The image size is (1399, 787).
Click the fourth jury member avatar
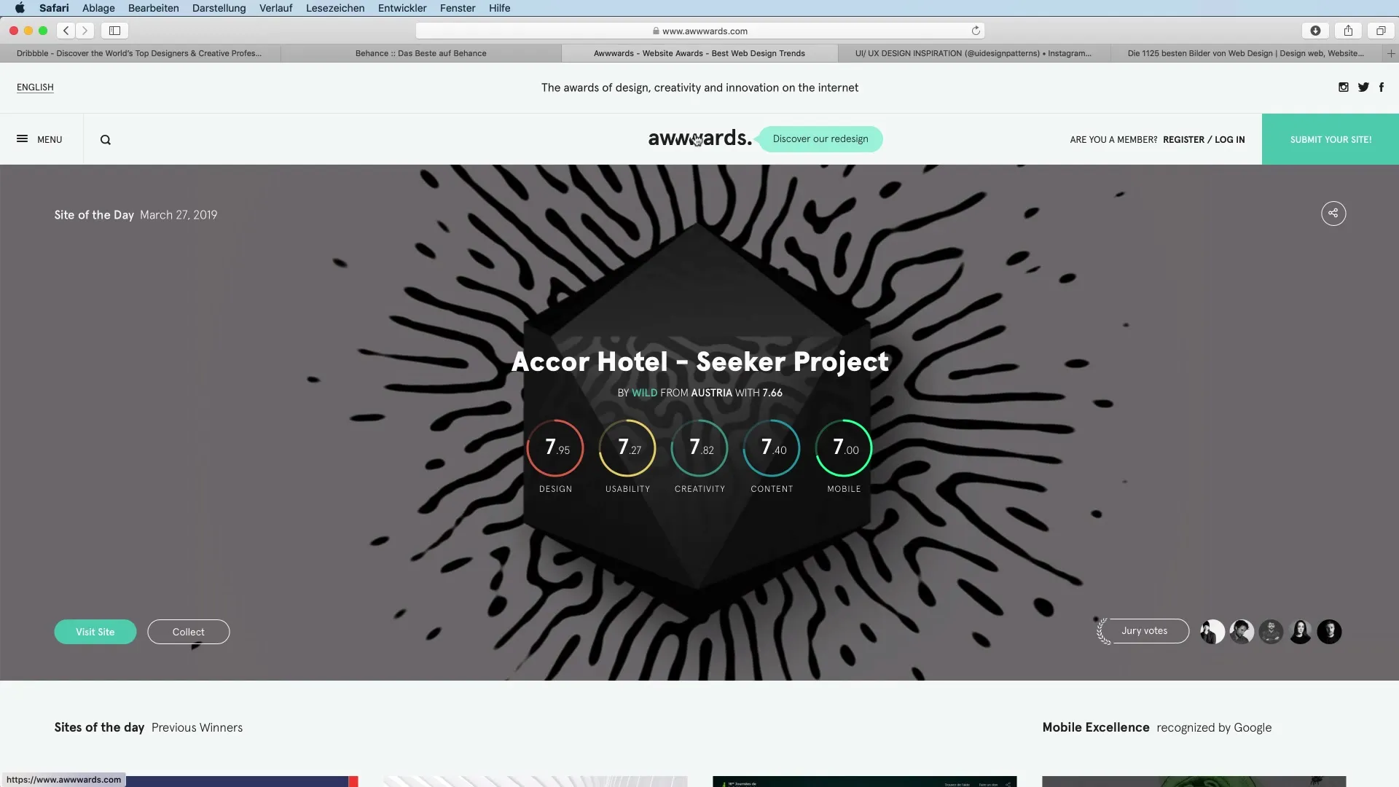(1300, 632)
